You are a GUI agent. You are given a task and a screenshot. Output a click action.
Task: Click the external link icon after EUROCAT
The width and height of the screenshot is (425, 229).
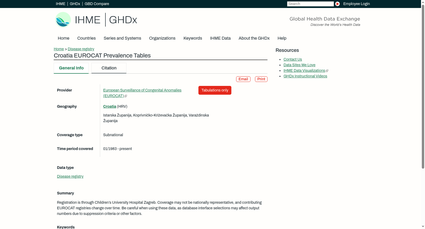click(x=126, y=96)
